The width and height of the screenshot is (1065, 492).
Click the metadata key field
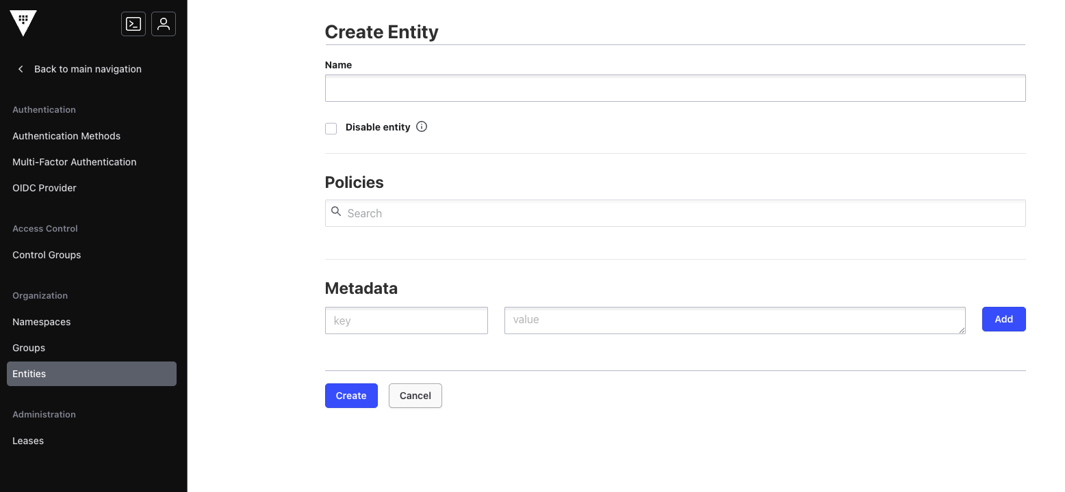406,320
